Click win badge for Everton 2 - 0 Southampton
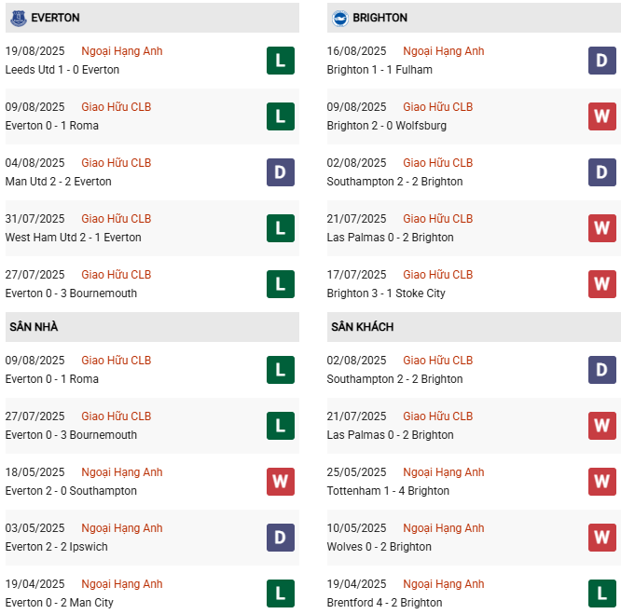Image resolution: width=621 pixels, height=614 pixels. point(280,482)
